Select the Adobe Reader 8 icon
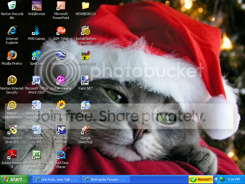 (12, 155)
